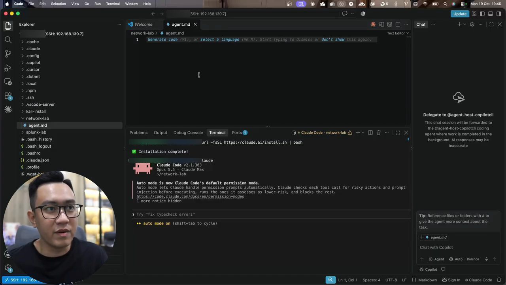
Task: Expand the splunk-lab folder
Action: coord(36,132)
